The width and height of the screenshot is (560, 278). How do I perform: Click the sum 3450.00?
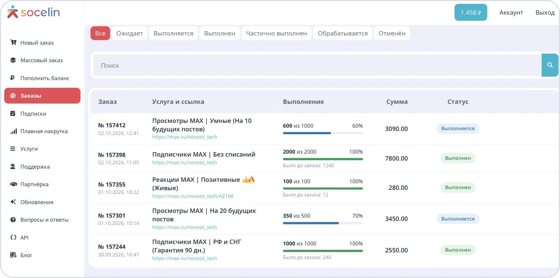pos(396,219)
